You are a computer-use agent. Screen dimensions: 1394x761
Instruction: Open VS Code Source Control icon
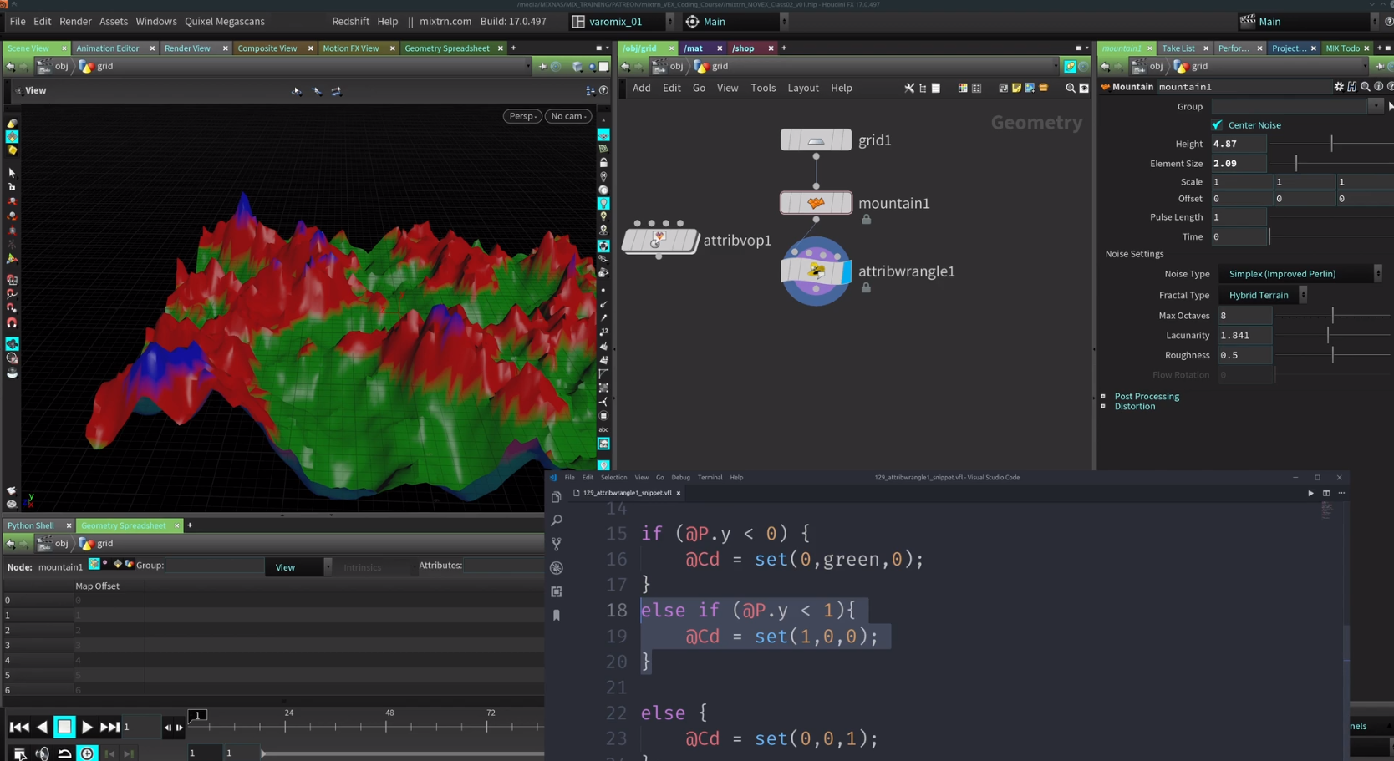coord(557,544)
